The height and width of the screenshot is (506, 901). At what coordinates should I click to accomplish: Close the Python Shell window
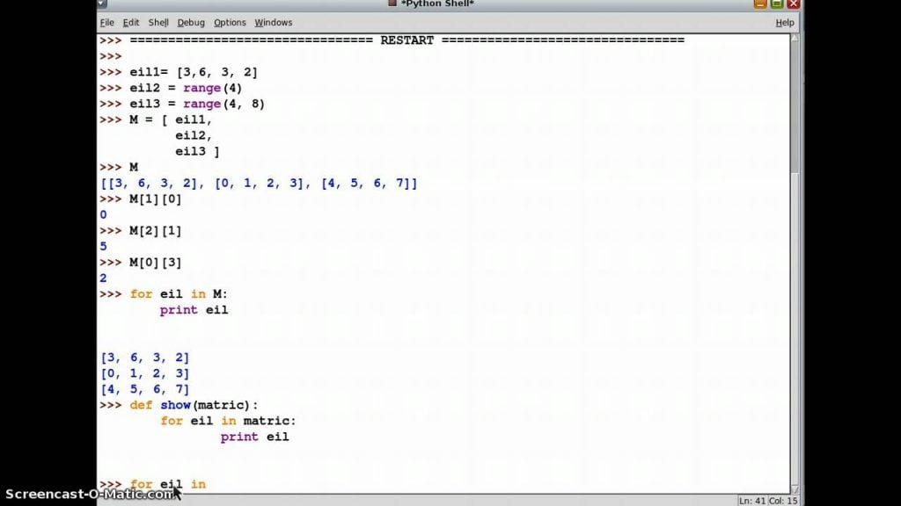pos(794,4)
